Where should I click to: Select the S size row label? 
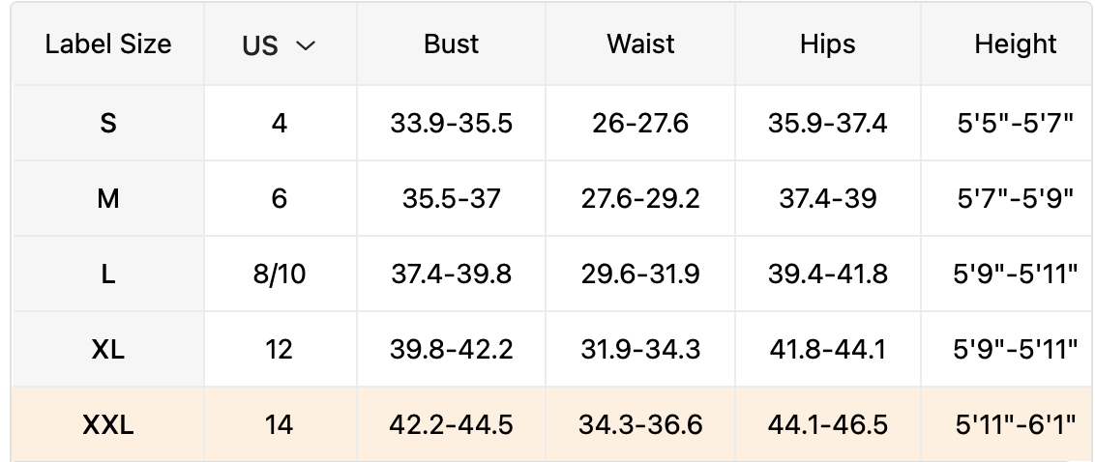coord(108,124)
